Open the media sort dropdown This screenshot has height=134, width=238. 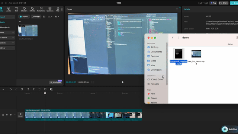[x=50, y=16]
